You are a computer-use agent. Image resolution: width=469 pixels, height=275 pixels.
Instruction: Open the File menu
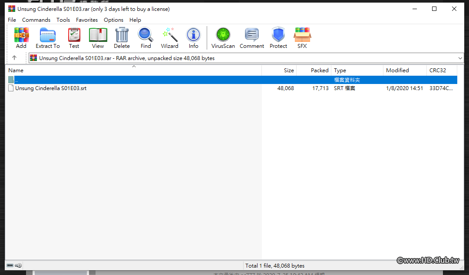(x=12, y=20)
